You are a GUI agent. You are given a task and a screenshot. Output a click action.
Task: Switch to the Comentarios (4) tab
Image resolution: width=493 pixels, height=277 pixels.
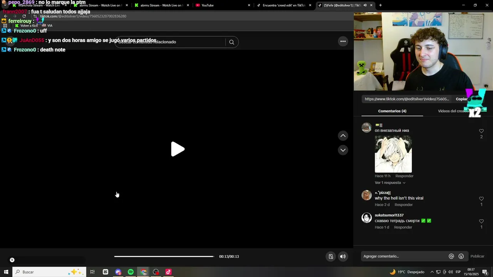pyautogui.click(x=392, y=111)
